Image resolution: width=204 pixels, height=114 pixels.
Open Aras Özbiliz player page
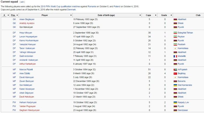(x=24, y=73)
